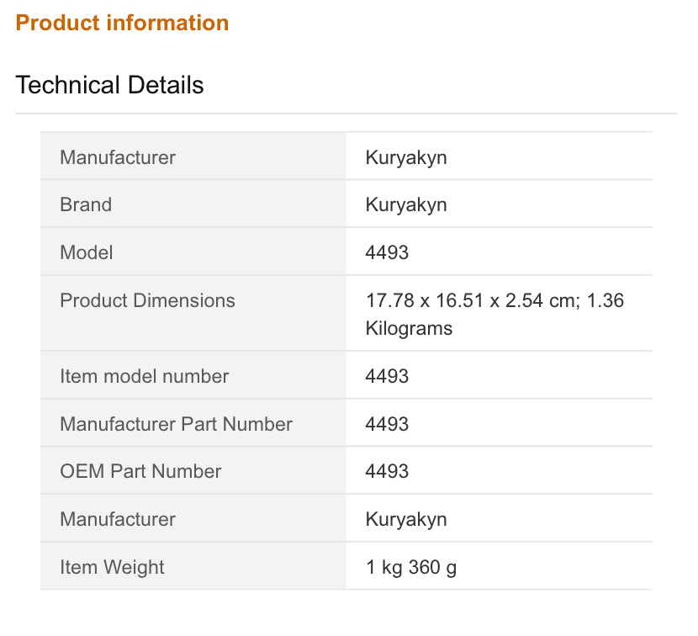Click the Item model number label

pyautogui.click(x=144, y=376)
